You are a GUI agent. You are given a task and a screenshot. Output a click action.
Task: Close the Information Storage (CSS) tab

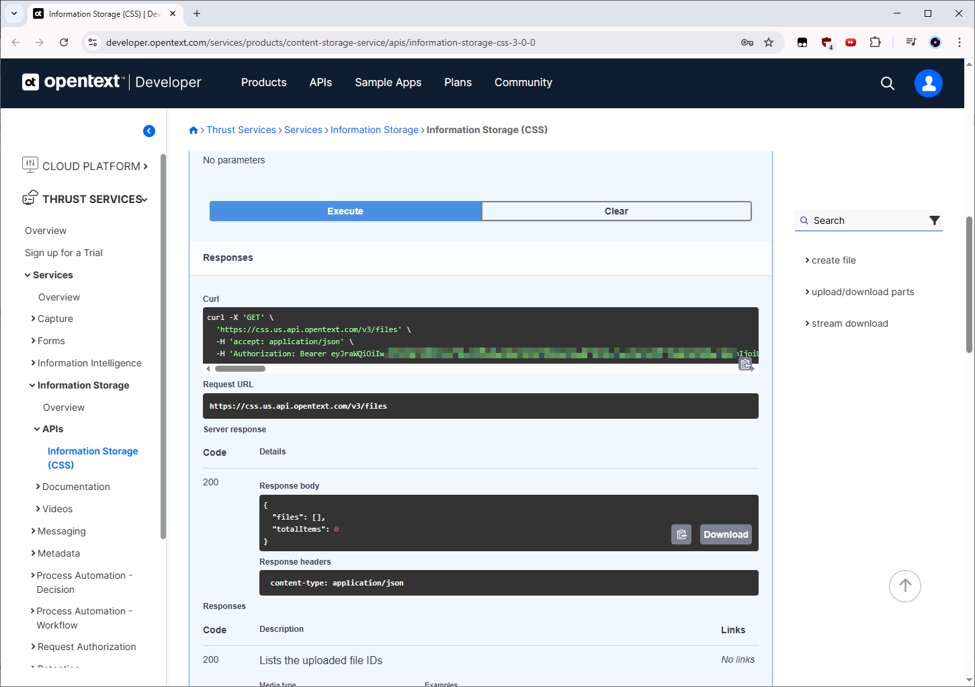click(x=173, y=13)
